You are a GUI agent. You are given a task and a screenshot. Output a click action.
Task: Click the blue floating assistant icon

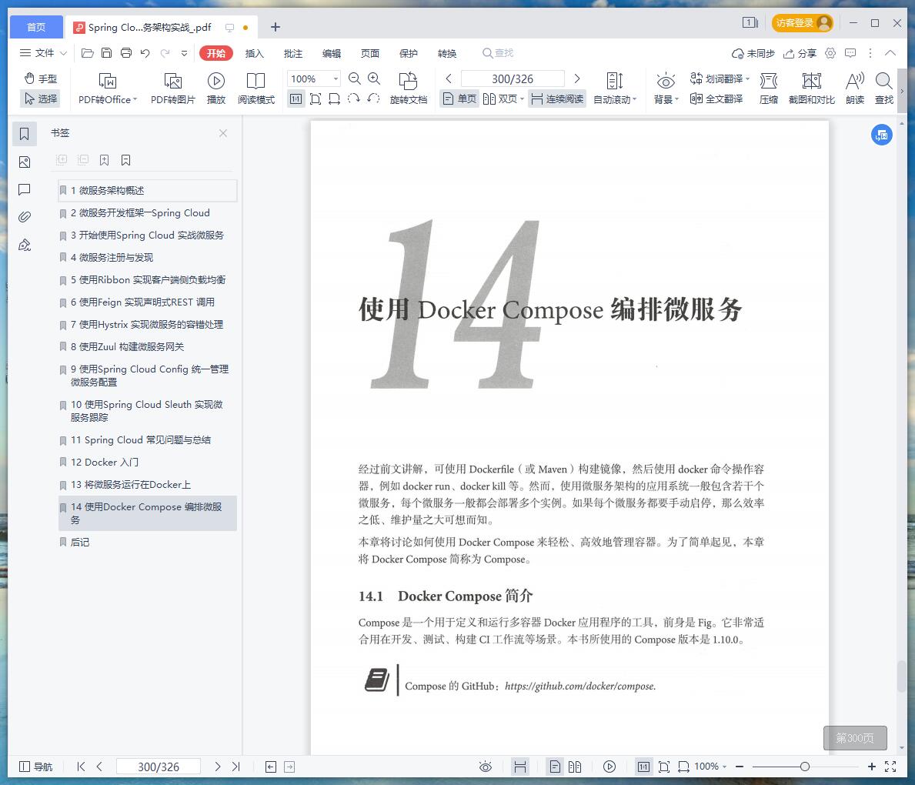[x=882, y=135]
